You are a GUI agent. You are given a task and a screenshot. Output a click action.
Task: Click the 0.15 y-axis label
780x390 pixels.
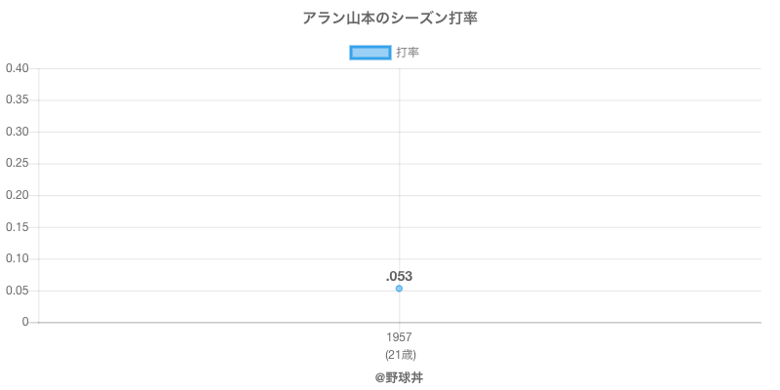pyautogui.click(x=18, y=227)
